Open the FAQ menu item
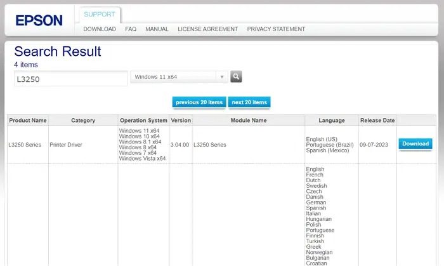The height and width of the screenshot is (266, 444). [x=131, y=29]
